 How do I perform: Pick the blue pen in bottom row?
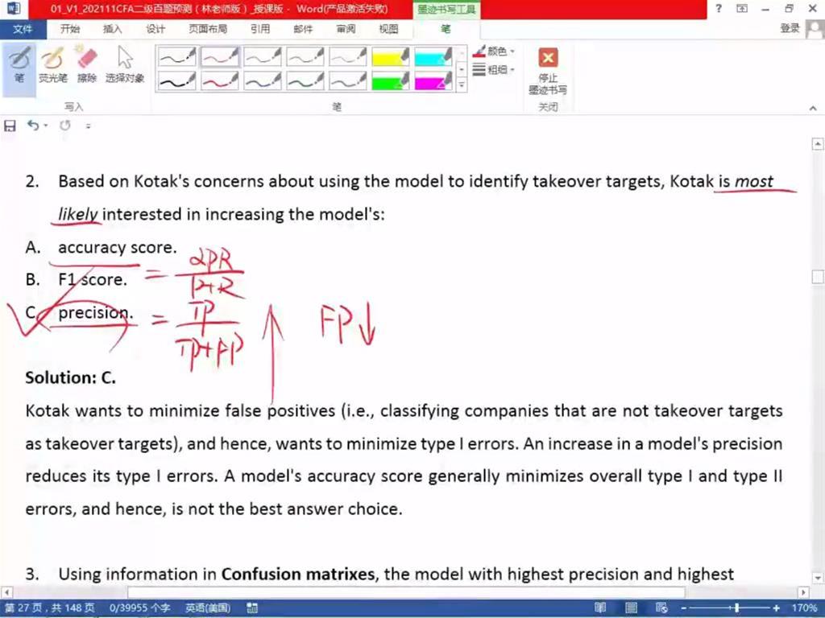[263, 81]
